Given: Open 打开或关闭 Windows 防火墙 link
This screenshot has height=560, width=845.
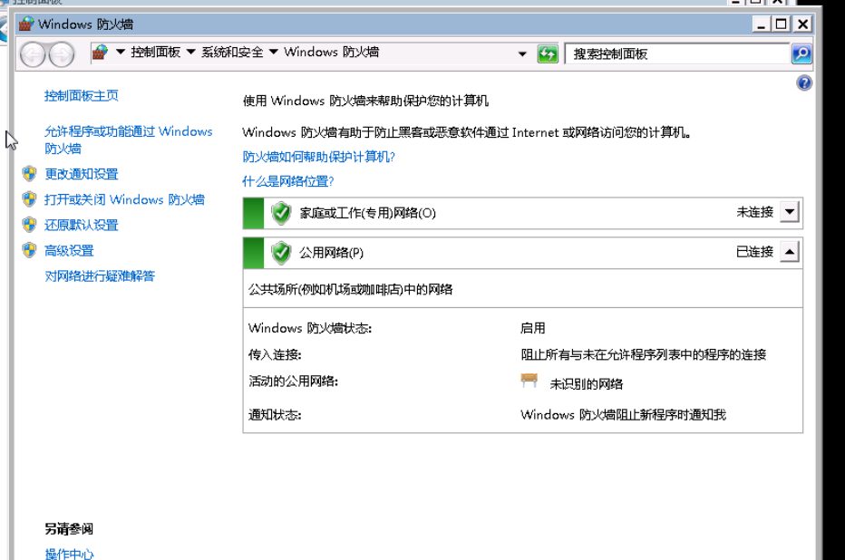Looking at the screenshot, I should [124, 199].
